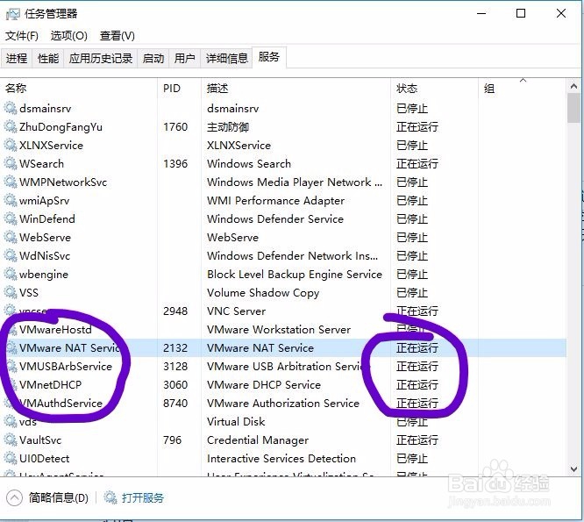Viewport: 584px width, 522px height.
Task: Select the VMUSBArbService row
Action: [x=283, y=366]
